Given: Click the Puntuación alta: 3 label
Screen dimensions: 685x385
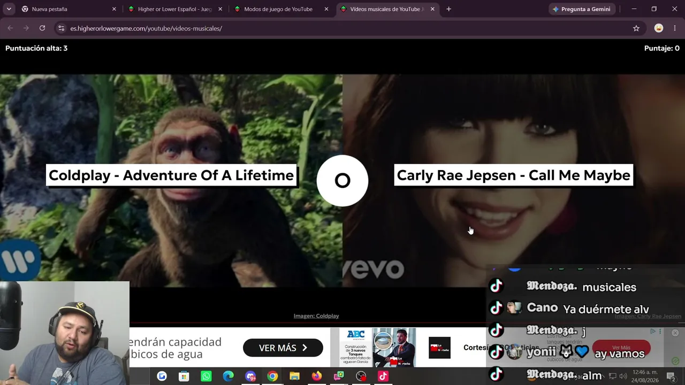Looking at the screenshot, I should [x=36, y=48].
